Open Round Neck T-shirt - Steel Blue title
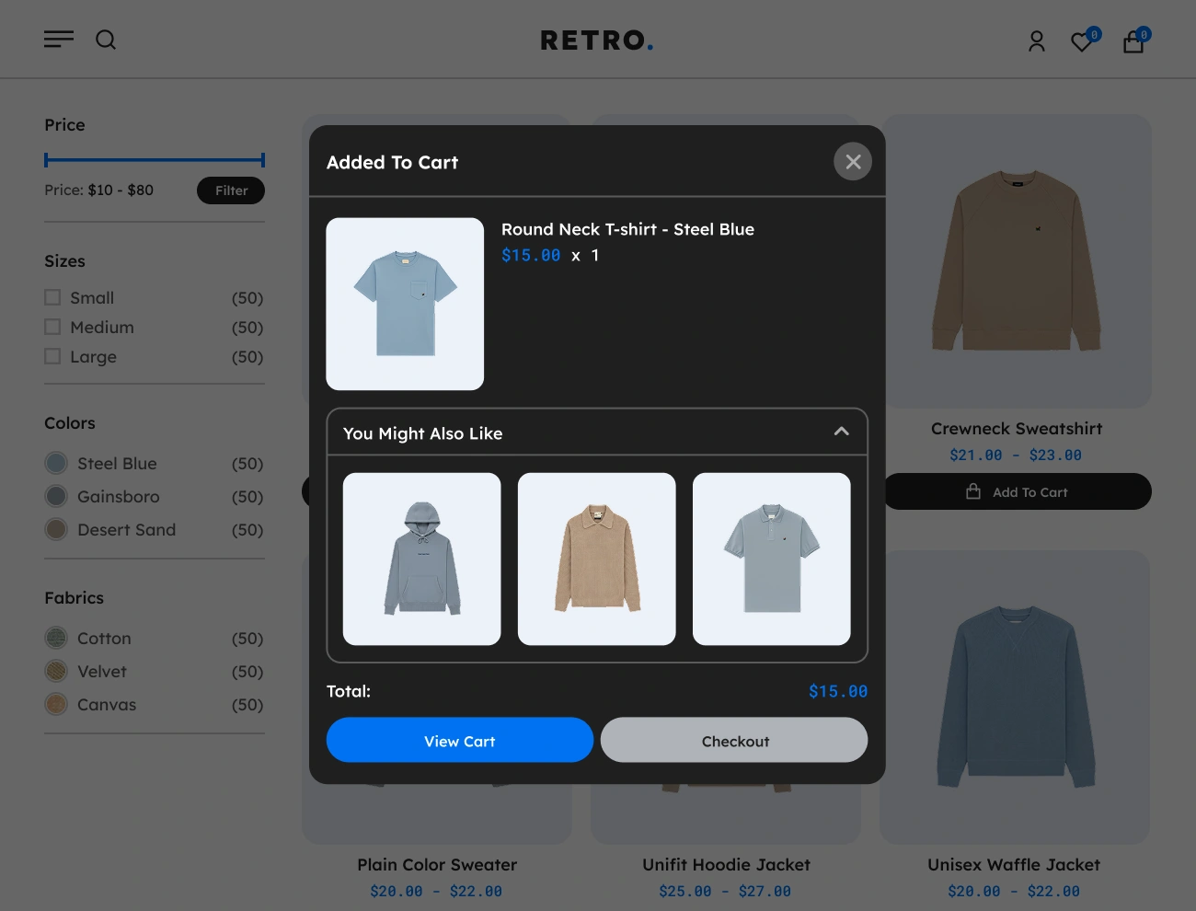1196x911 pixels. point(627,229)
